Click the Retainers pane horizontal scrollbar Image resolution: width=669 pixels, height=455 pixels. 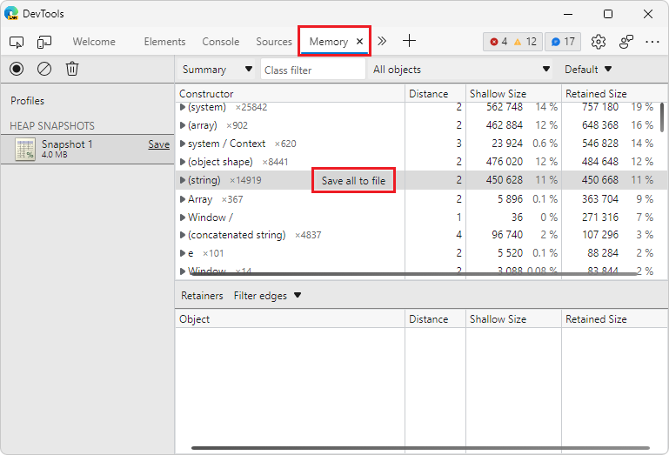[420, 448]
